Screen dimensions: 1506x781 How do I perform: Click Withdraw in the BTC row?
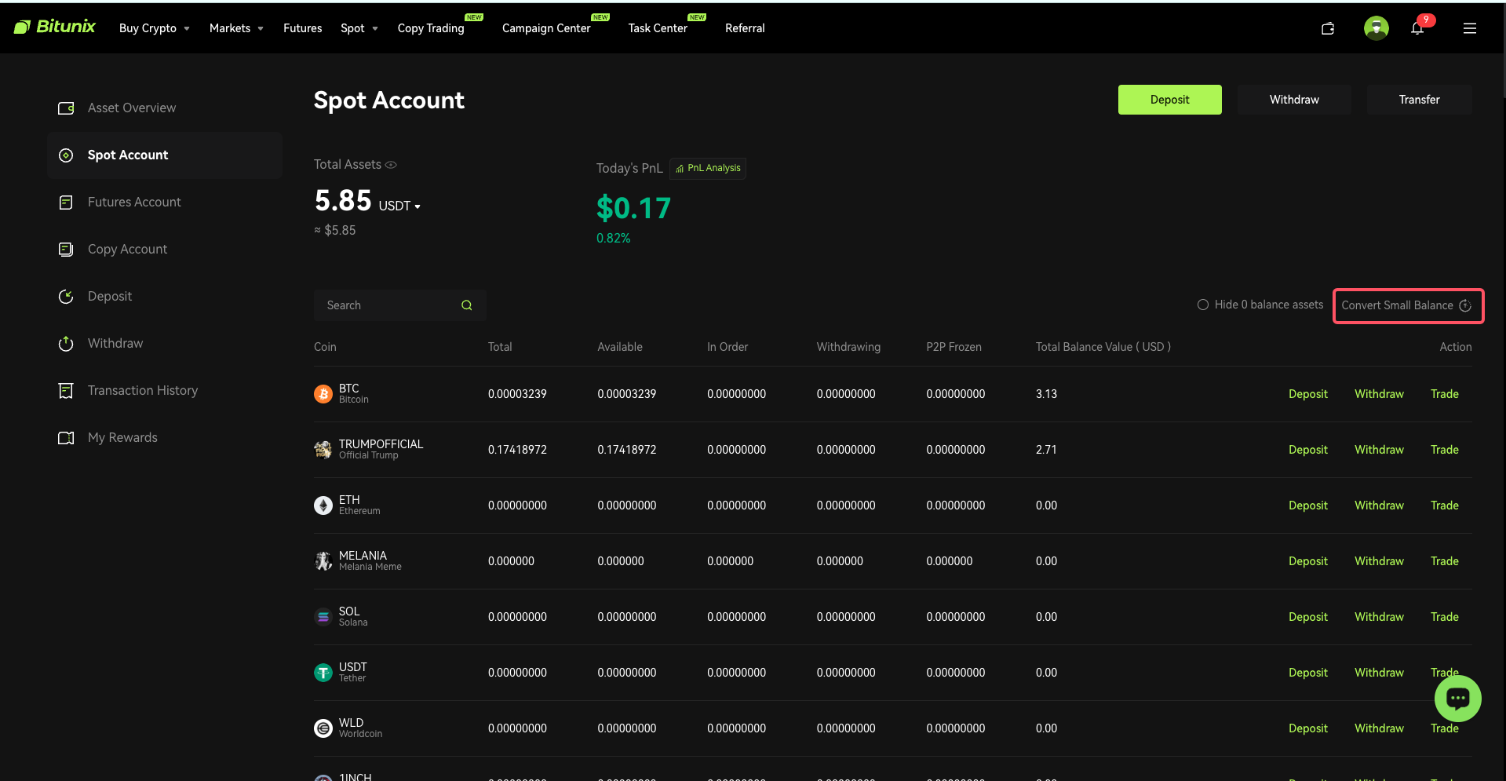(1379, 394)
